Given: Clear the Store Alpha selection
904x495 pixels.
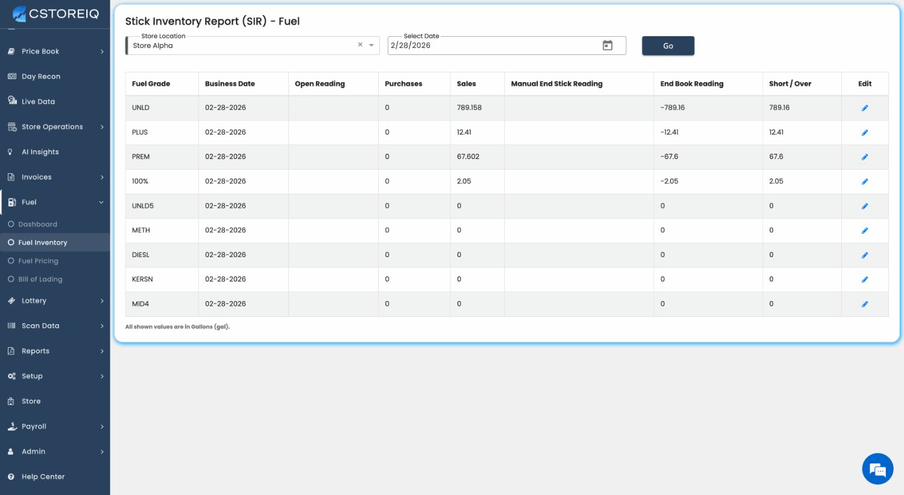Looking at the screenshot, I should tap(360, 45).
